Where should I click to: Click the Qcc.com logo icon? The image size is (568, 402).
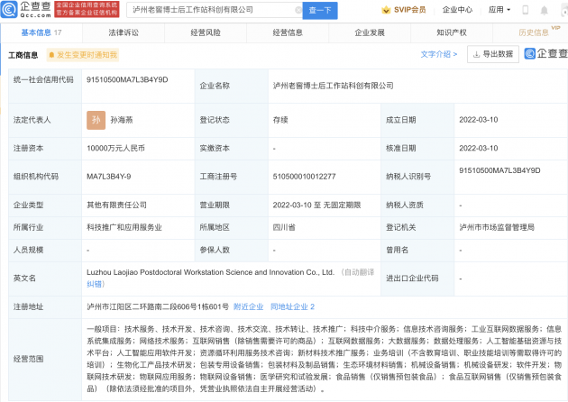click(x=9, y=9)
